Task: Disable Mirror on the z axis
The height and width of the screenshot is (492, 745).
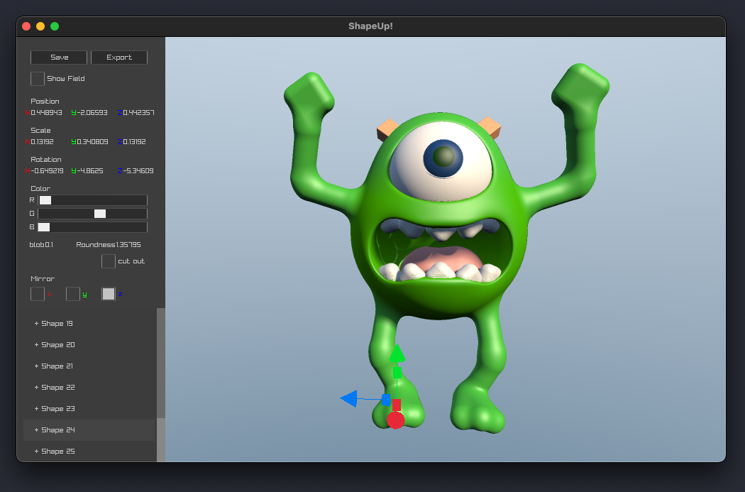Action: pyautogui.click(x=109, y=294)
